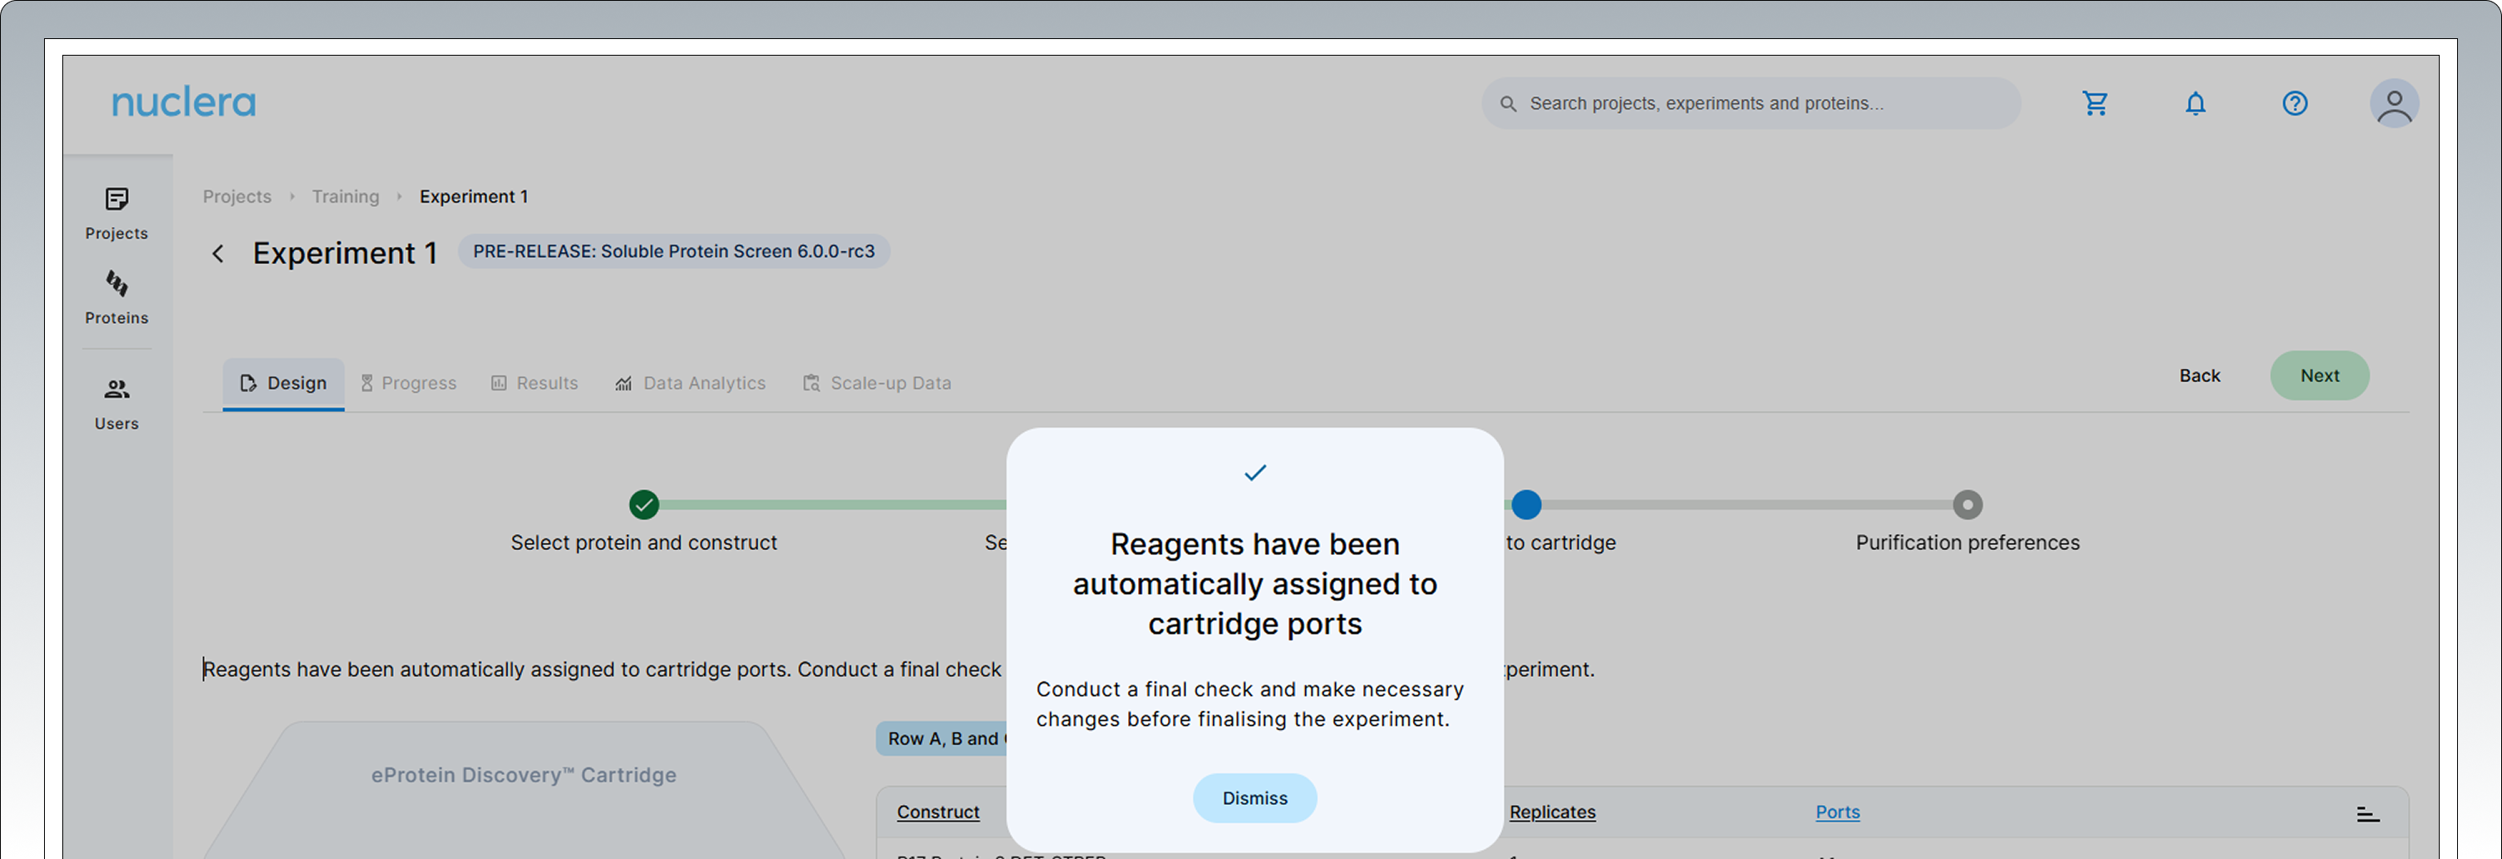The height and width of the screenshot is (859, 2502).
Task: Open the help question mark icon
Action: (x=2294, y=103)
